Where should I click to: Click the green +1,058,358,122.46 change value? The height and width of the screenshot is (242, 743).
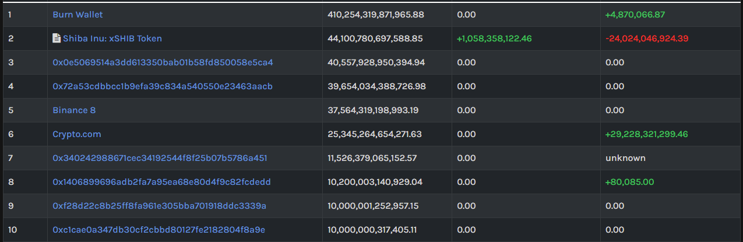[494, 38]
